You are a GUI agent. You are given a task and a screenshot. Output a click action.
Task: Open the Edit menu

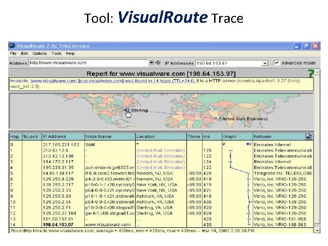point(24,53)
